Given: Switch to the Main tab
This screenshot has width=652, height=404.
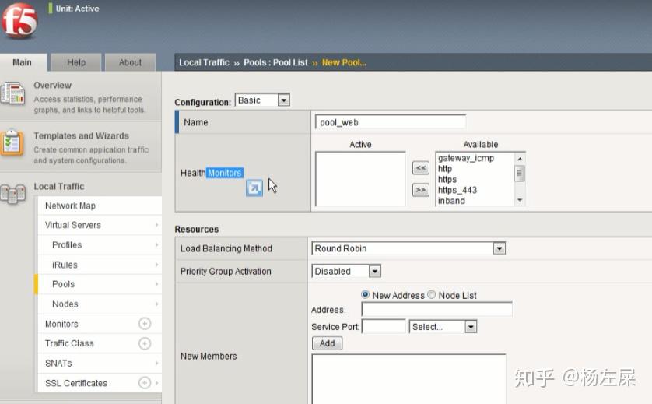Looking at the screenshot, I should coord(23,62).
